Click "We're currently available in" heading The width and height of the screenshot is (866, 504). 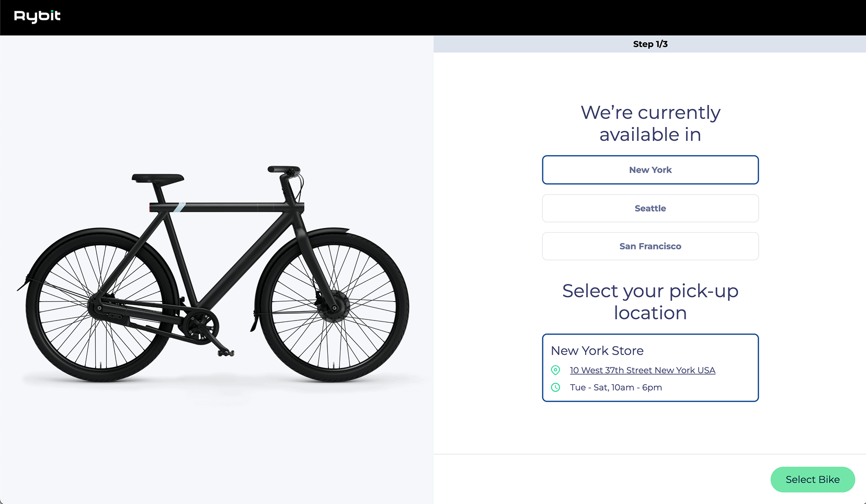tap(650, 123)
